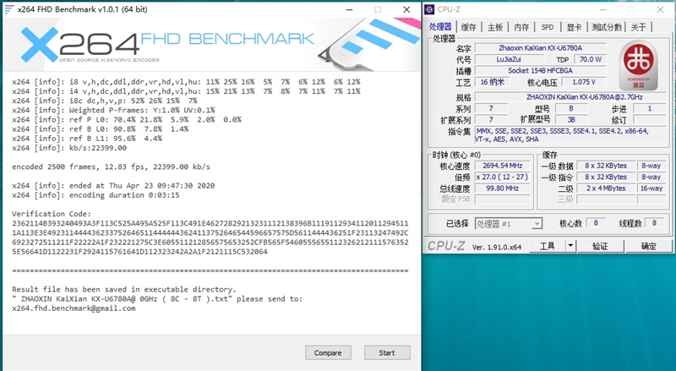The height and width of the screenshot is (371, 676).
Task: Click the 步进 value 1
Action: click(650, 108)
